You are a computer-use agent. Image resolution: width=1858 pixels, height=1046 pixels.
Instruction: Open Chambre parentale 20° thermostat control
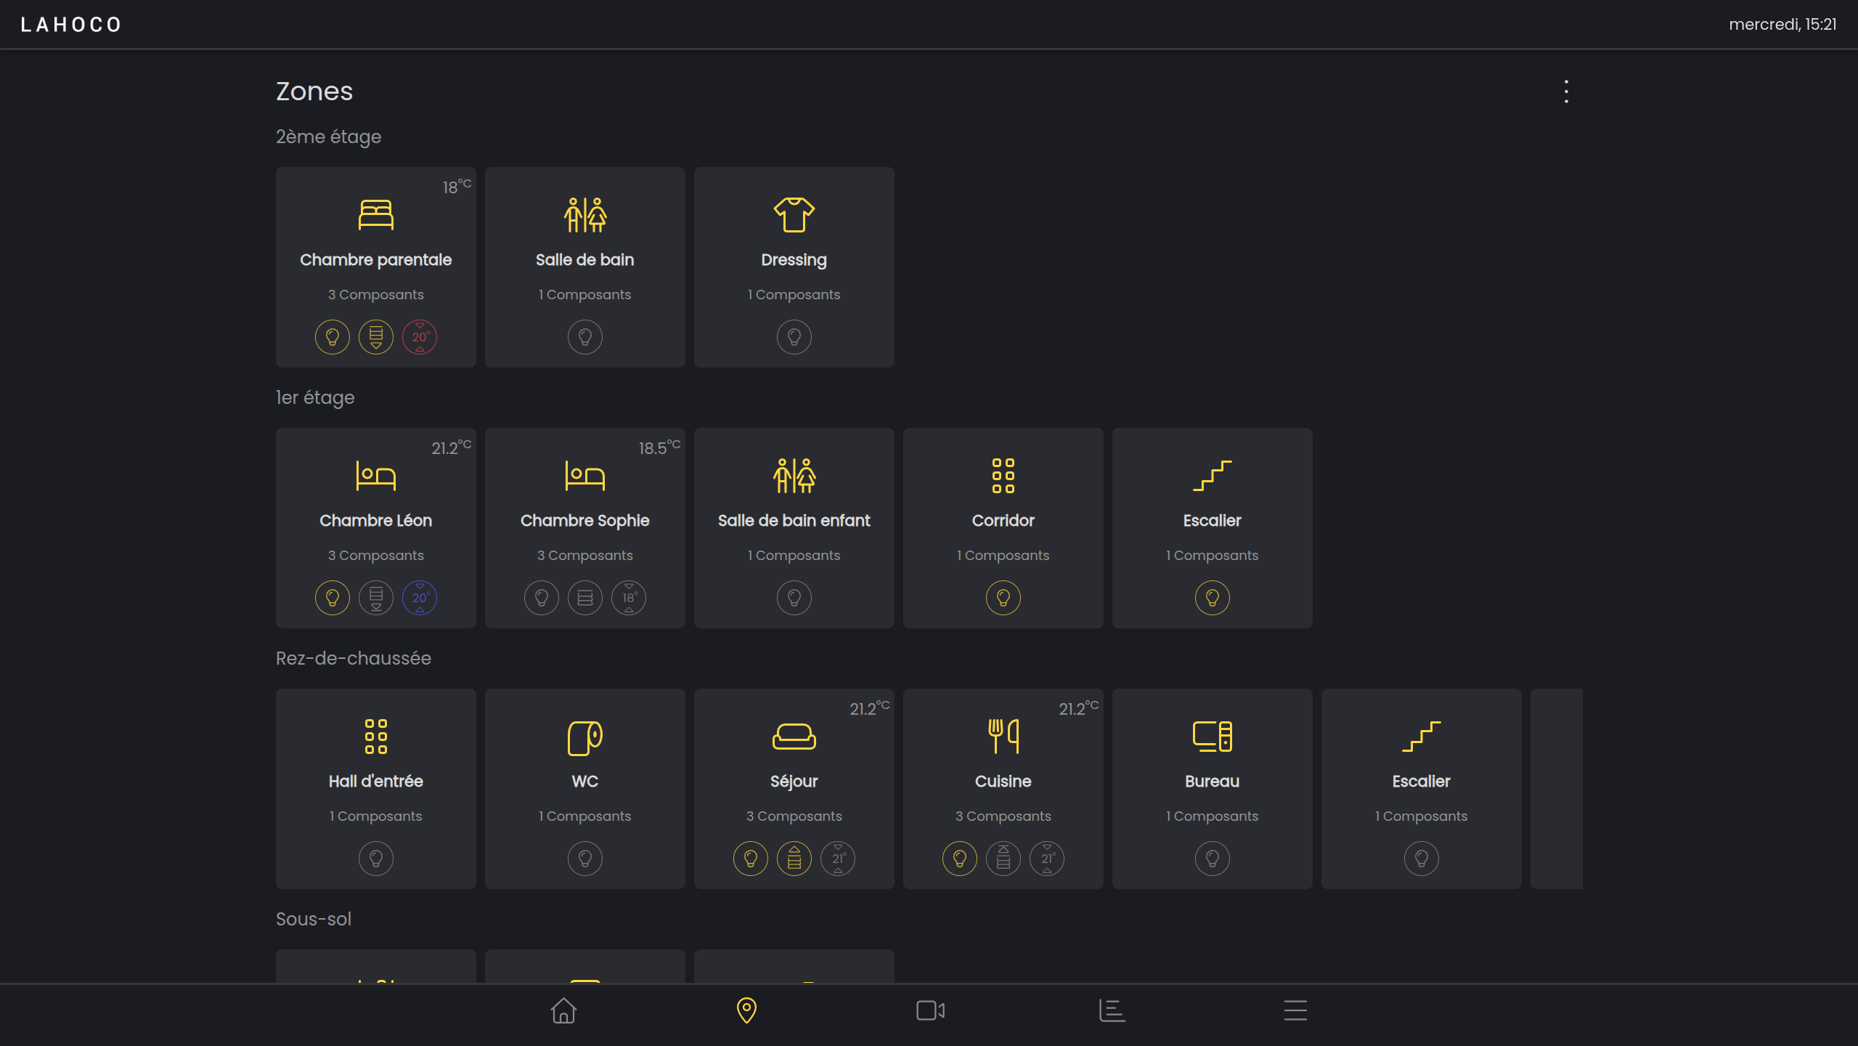[x=420, y=337]
